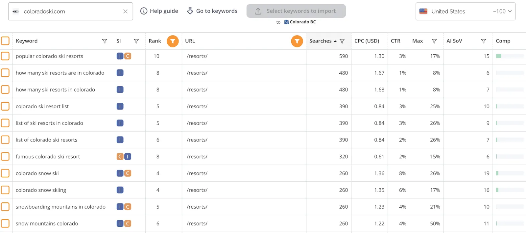Click the C intent badge for popular colorado ski resorts
The height and width of the screenshot is (233, 526).
pyautogui.click(x=128, y=56)
